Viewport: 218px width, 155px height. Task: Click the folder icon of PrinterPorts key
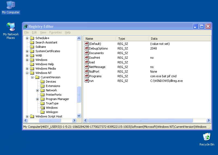point(43,95)
